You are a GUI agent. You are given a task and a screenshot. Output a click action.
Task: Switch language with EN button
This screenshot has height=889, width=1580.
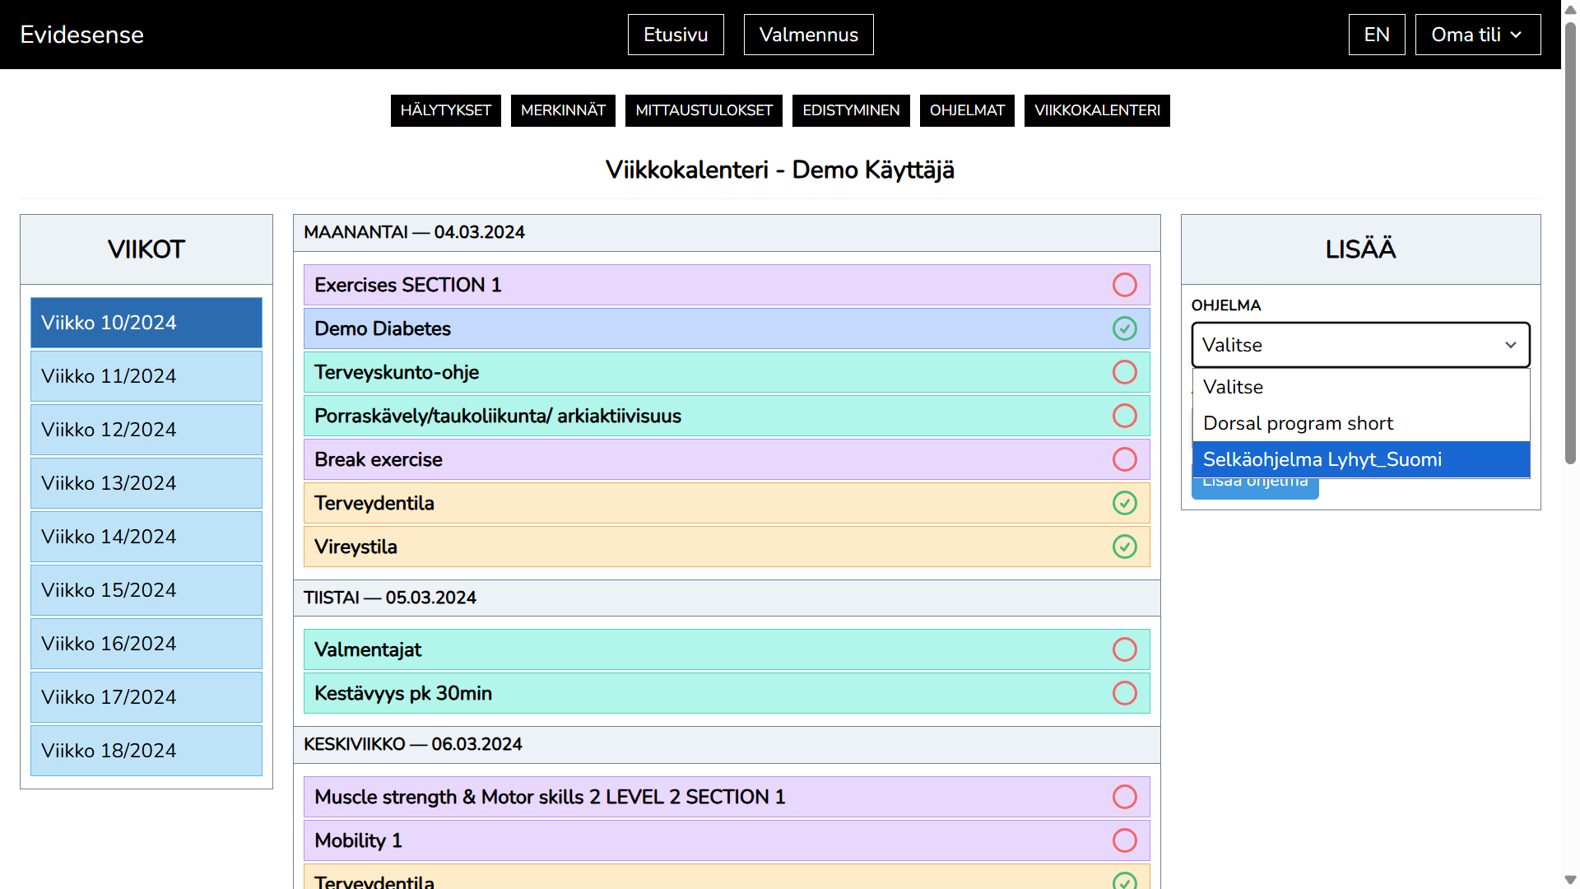tap(1376, 35)
